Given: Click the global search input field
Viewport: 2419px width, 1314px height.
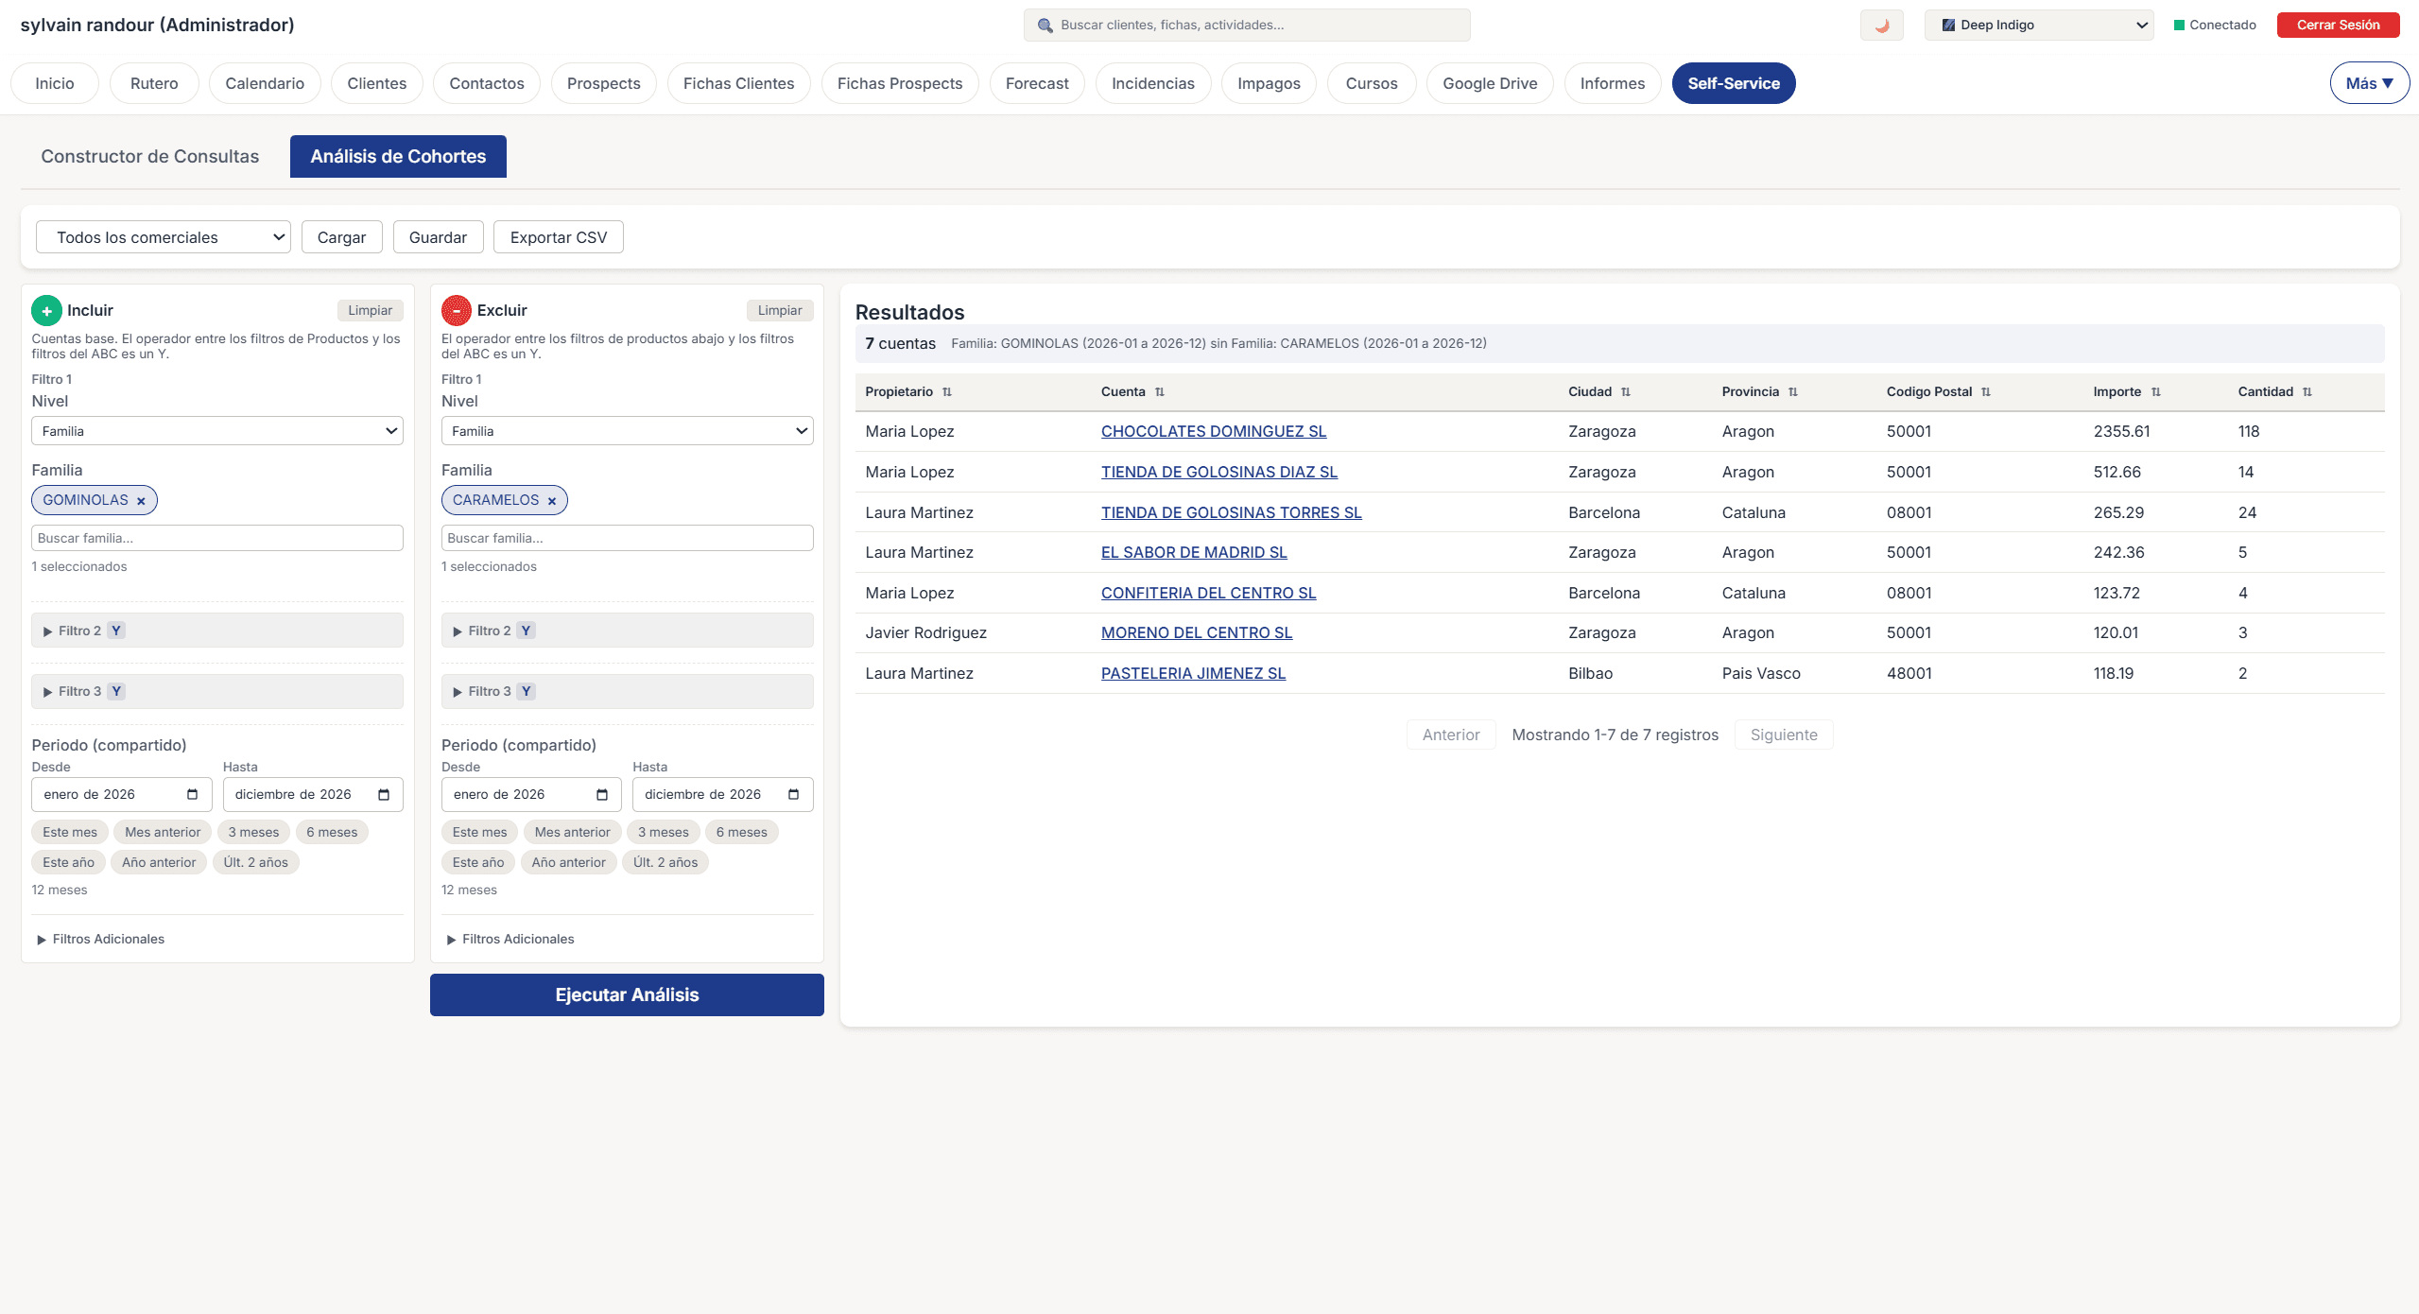Looking at the screenshot, I should point(1248,26).
